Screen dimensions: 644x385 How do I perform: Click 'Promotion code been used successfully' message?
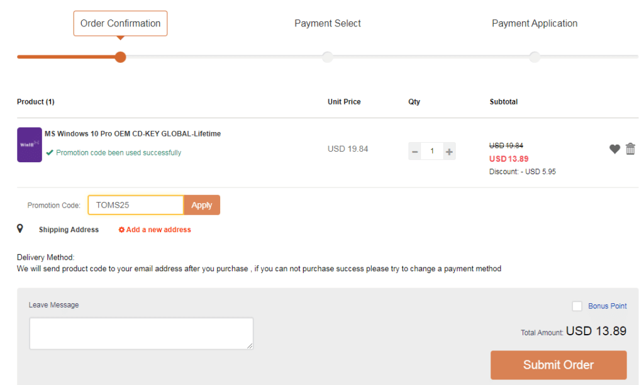pos(119,152)
